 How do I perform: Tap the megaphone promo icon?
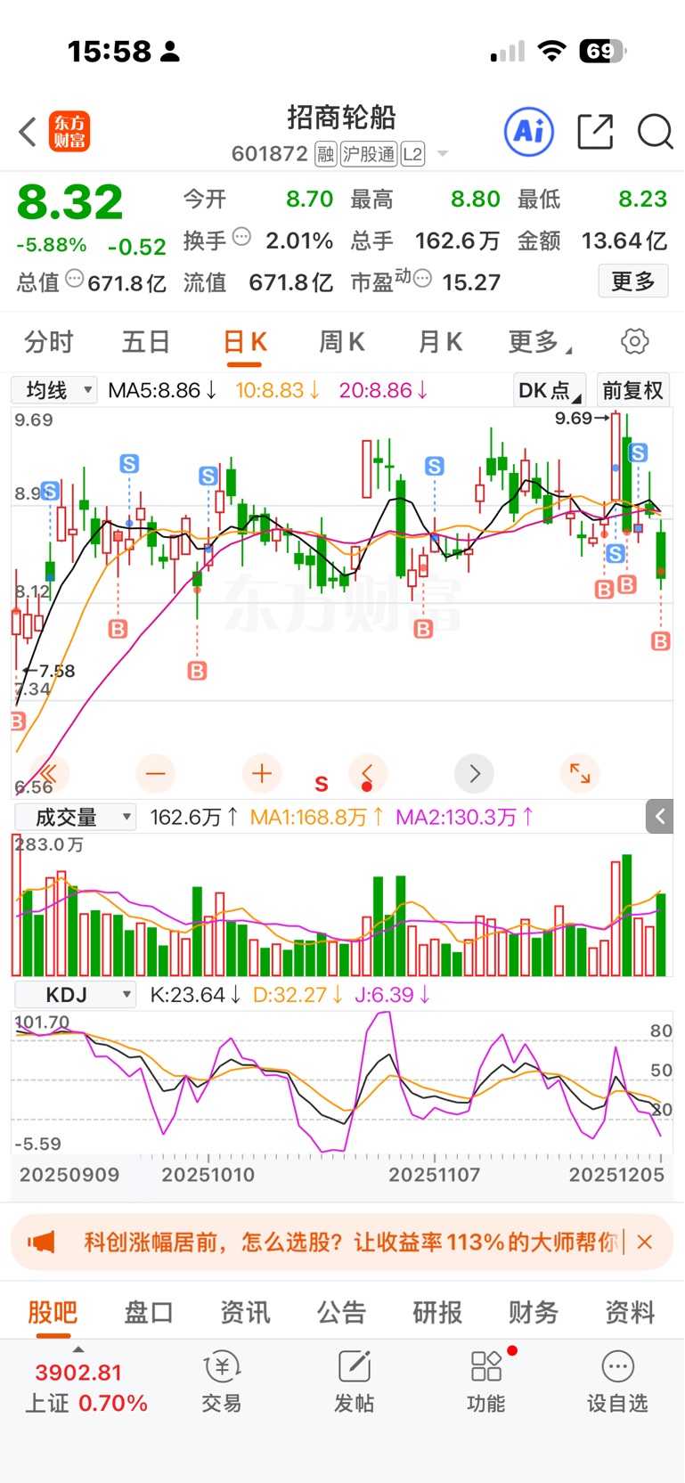coord(41,1242)
